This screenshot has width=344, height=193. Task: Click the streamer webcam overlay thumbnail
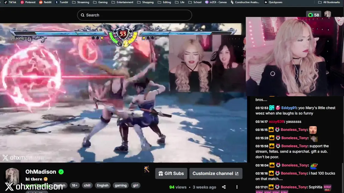(x=295, y=57)
